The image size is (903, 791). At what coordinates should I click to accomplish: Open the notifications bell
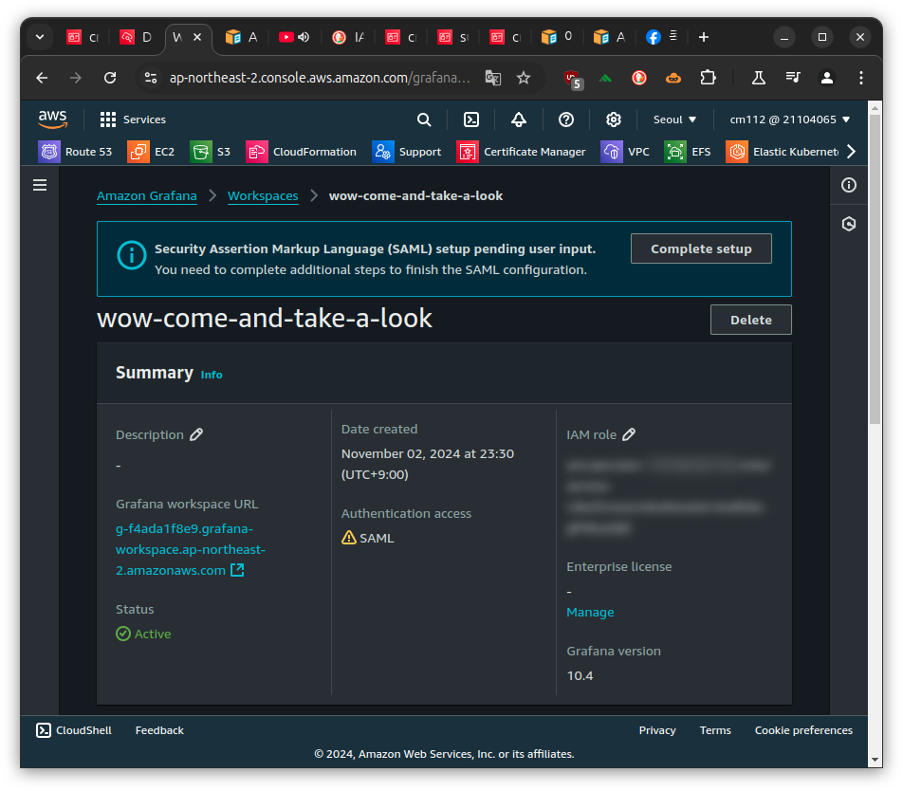(x=518, y=120)
